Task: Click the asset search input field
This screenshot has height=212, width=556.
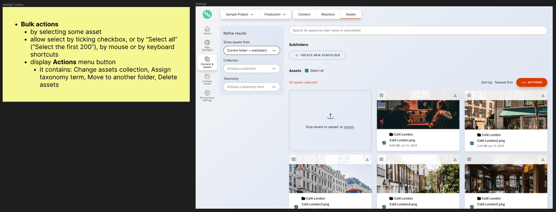Action: 417,30
